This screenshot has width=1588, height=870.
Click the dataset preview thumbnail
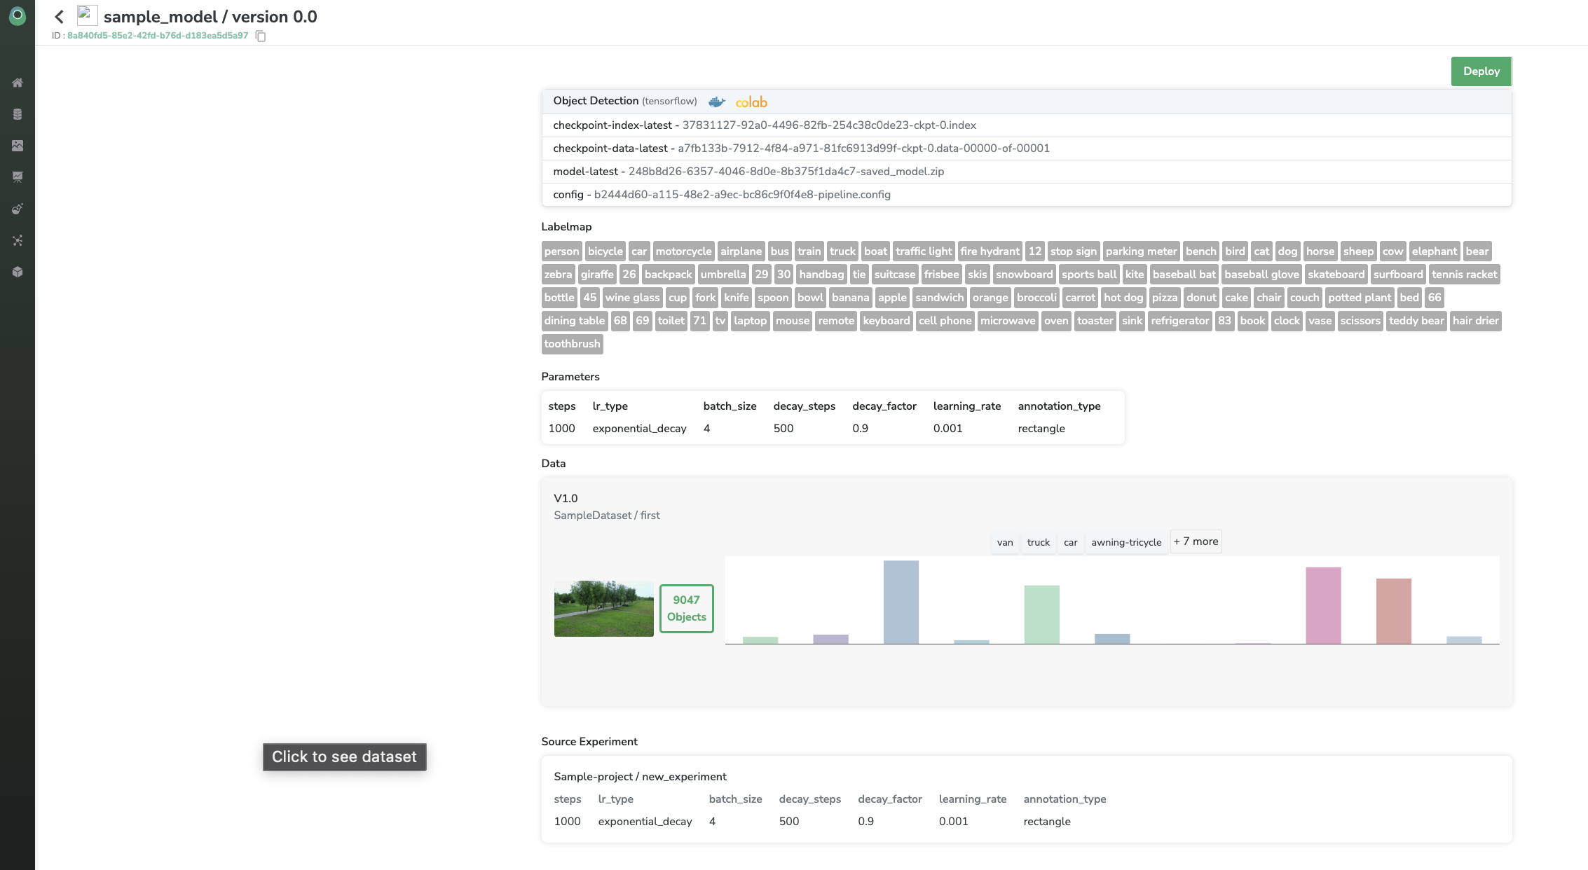603,608
